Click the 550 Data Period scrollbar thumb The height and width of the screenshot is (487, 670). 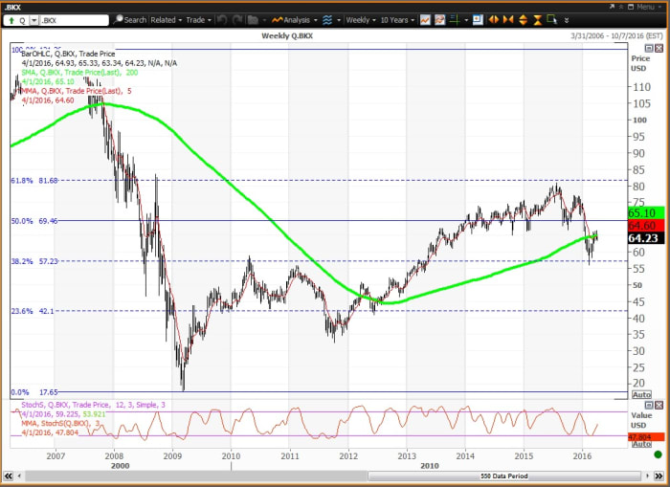(x=504, y=476)
